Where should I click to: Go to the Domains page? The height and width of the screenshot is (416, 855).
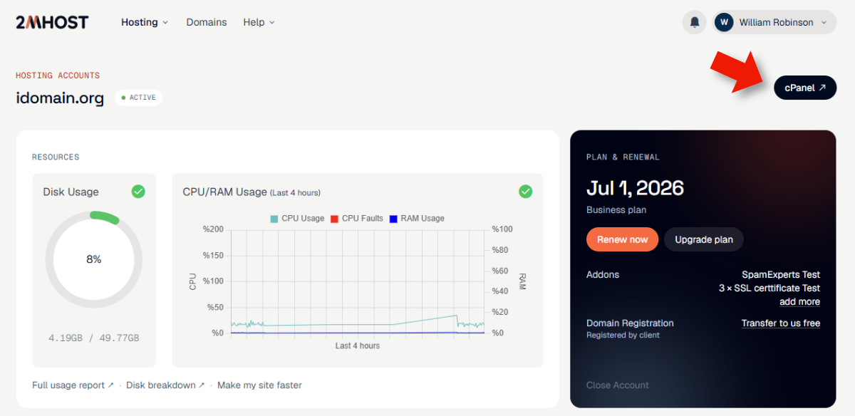click(207, 22)
